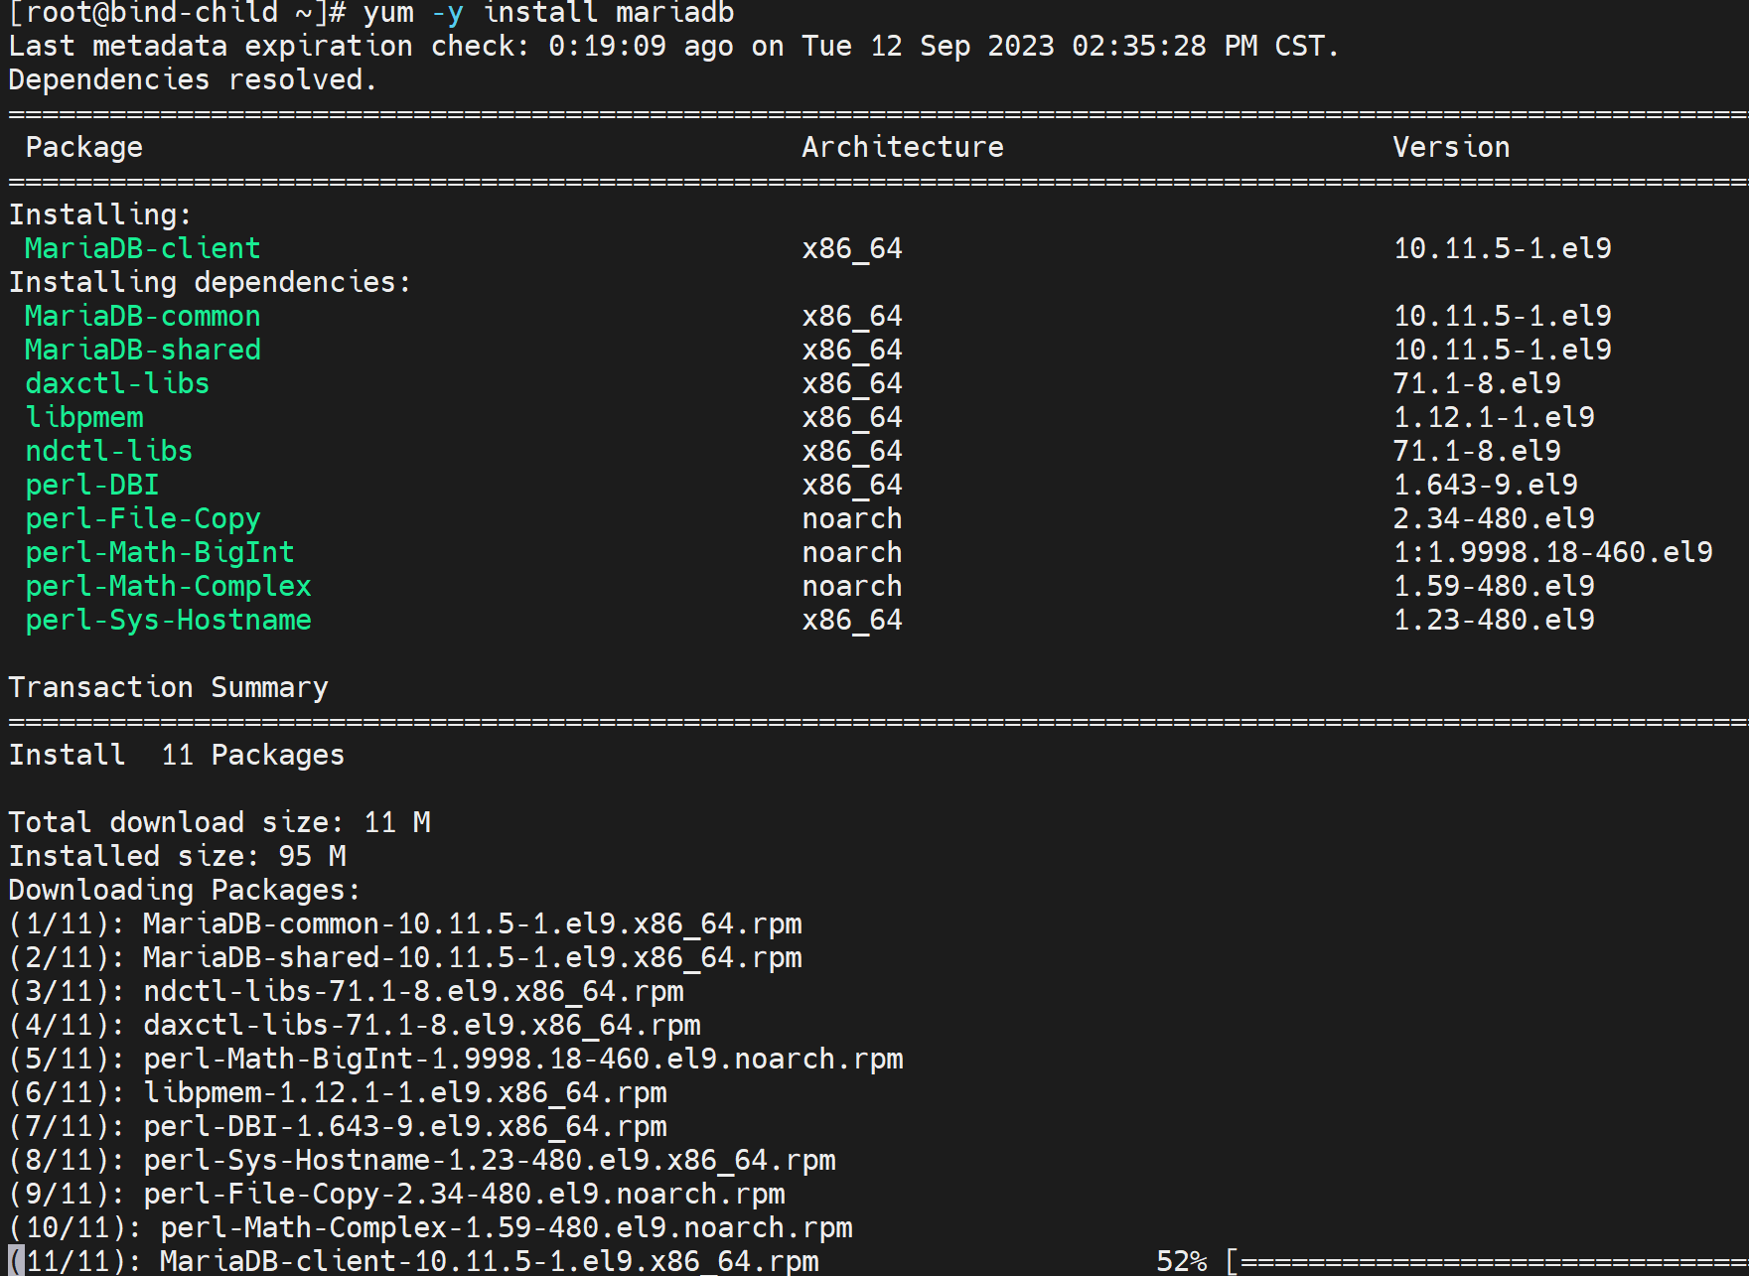The width and height of the screenshot is (1749, 1276).
Task: Click the 52% download progress percentage
Action: (x=1181, y=1261)
